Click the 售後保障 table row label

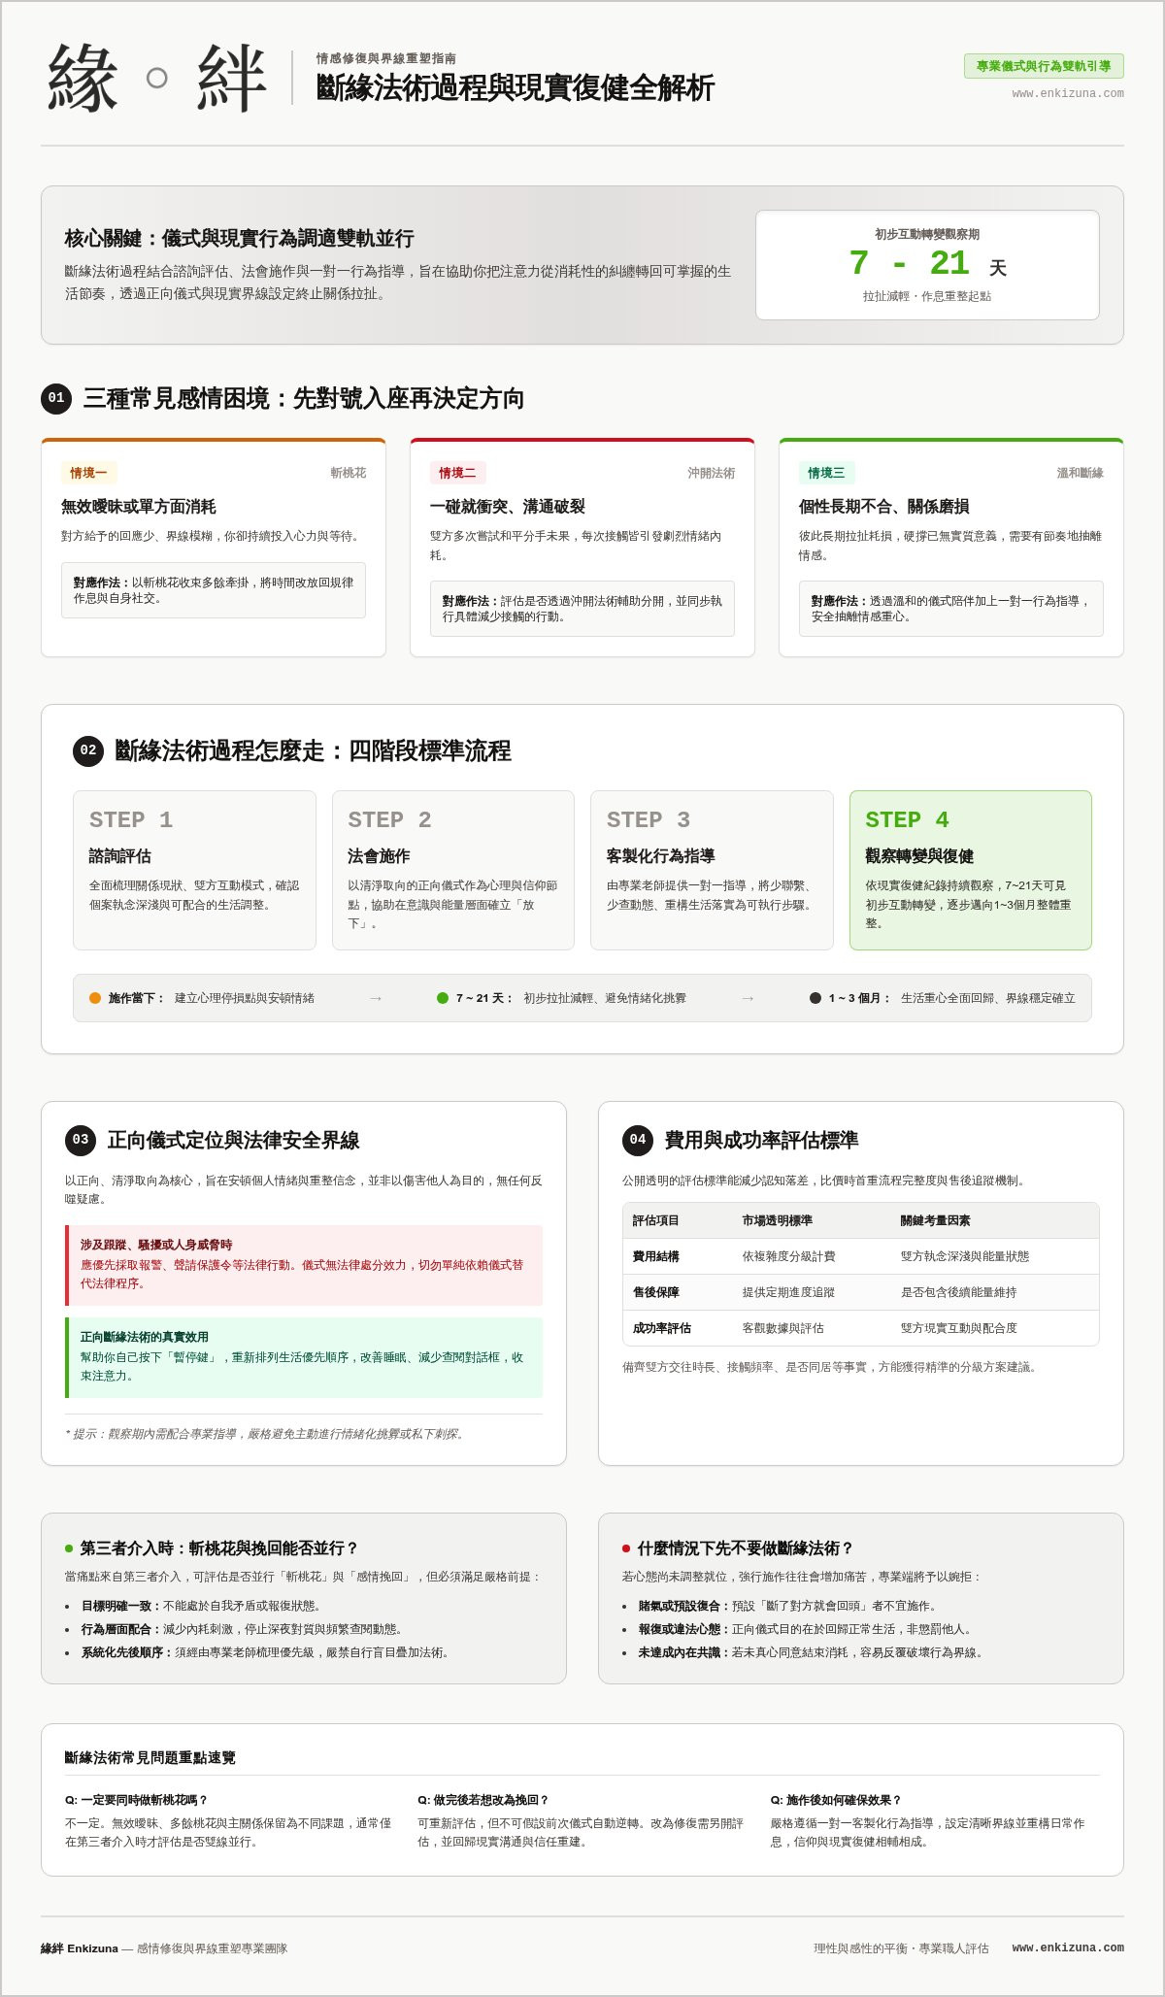point(656,1292)
